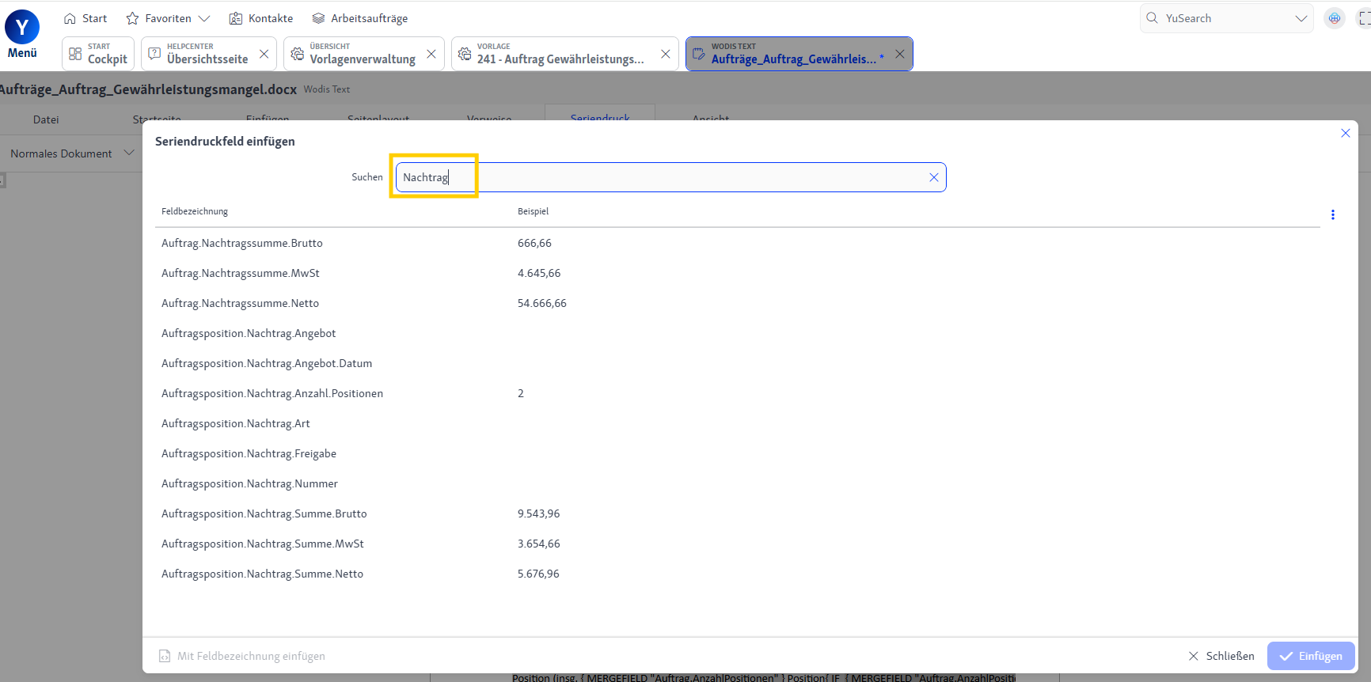Close the Vorlagenverwaltung tab
Viewport: 1371px width, 682px height.
click(x=431, y=54)
